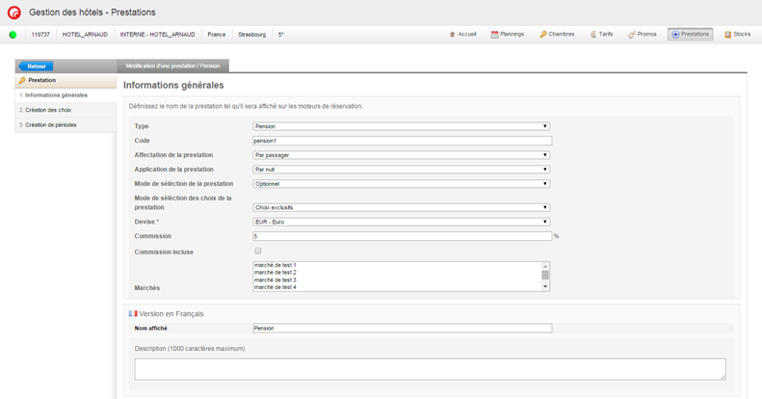Open the Accueil home page

[463, 35]
